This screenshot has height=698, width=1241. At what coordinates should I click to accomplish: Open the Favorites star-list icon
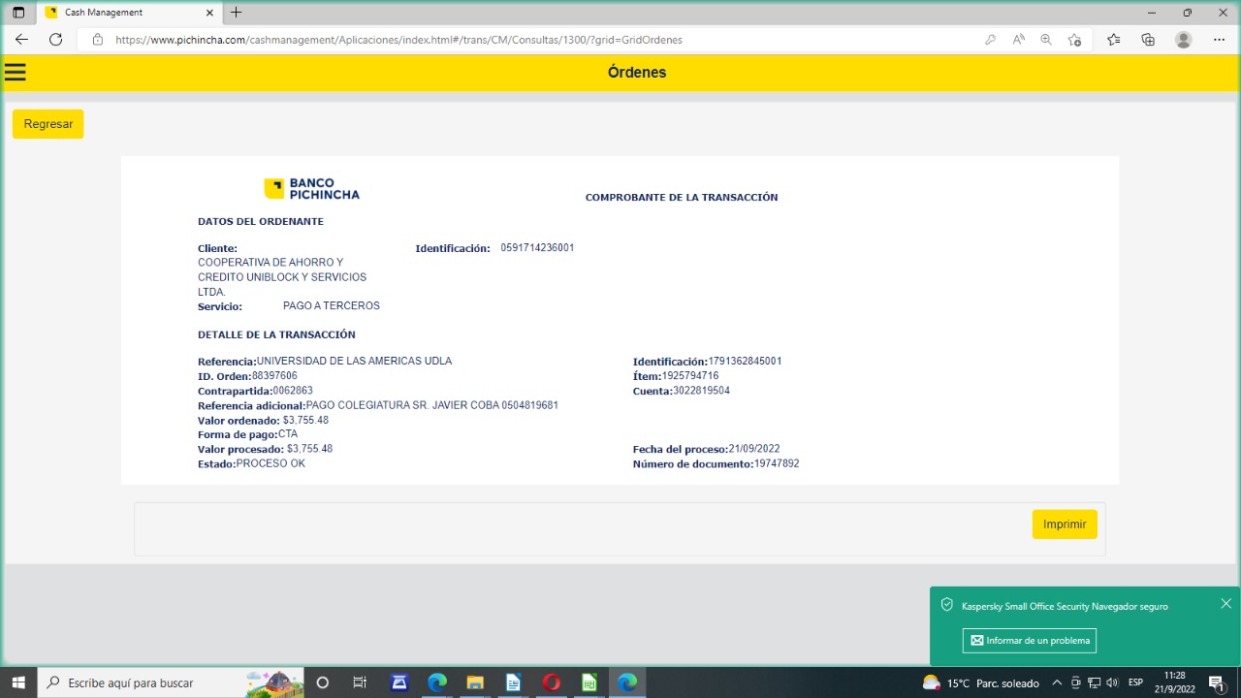point(1113,40)
